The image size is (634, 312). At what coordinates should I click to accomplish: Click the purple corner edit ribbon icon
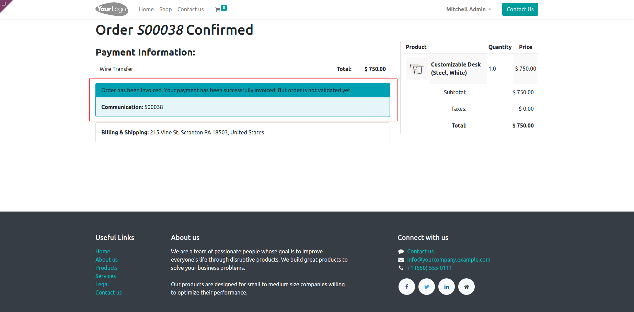click(x=4, y=4)
